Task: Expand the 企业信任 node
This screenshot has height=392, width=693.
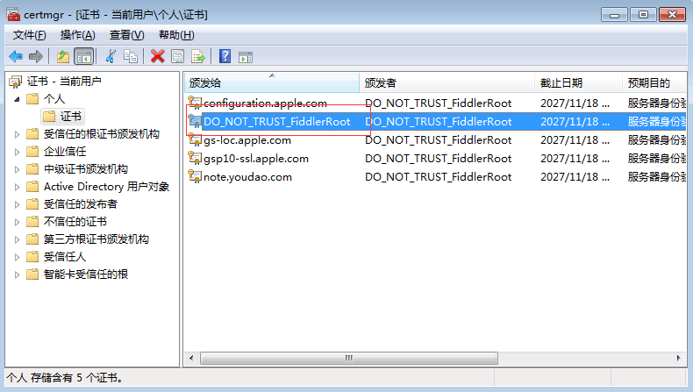Action: click(x=17, y=152)
